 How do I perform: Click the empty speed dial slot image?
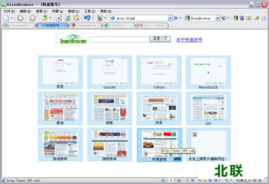[x=208, y=143]
